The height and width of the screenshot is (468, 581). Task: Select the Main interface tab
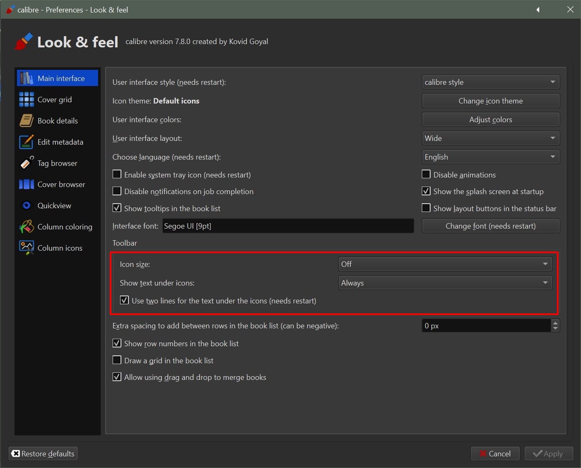(58, 78)
